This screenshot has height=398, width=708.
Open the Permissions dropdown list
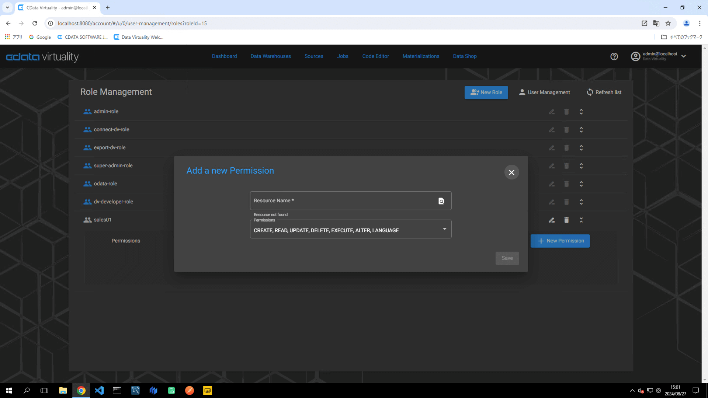[444, 229]
